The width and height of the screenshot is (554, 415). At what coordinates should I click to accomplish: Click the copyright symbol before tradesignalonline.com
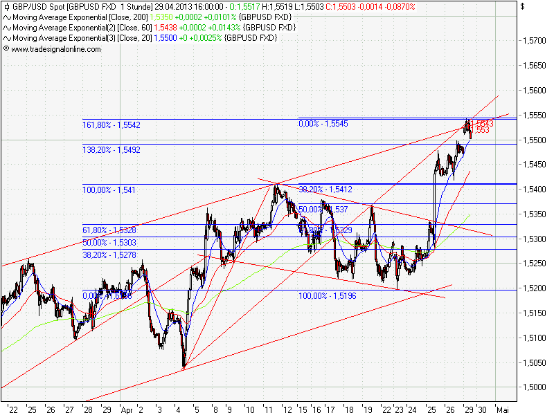6,48
